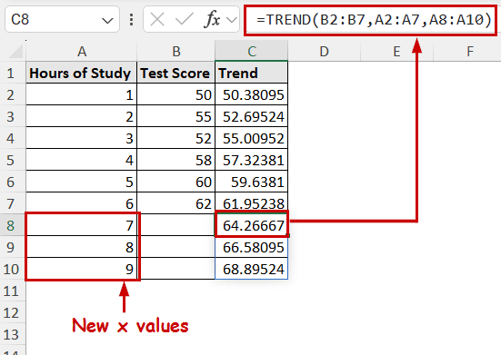Select trend cell 61.95238
Image resolution: width=501 pixels, height=355 pixels.
[252, 203]
